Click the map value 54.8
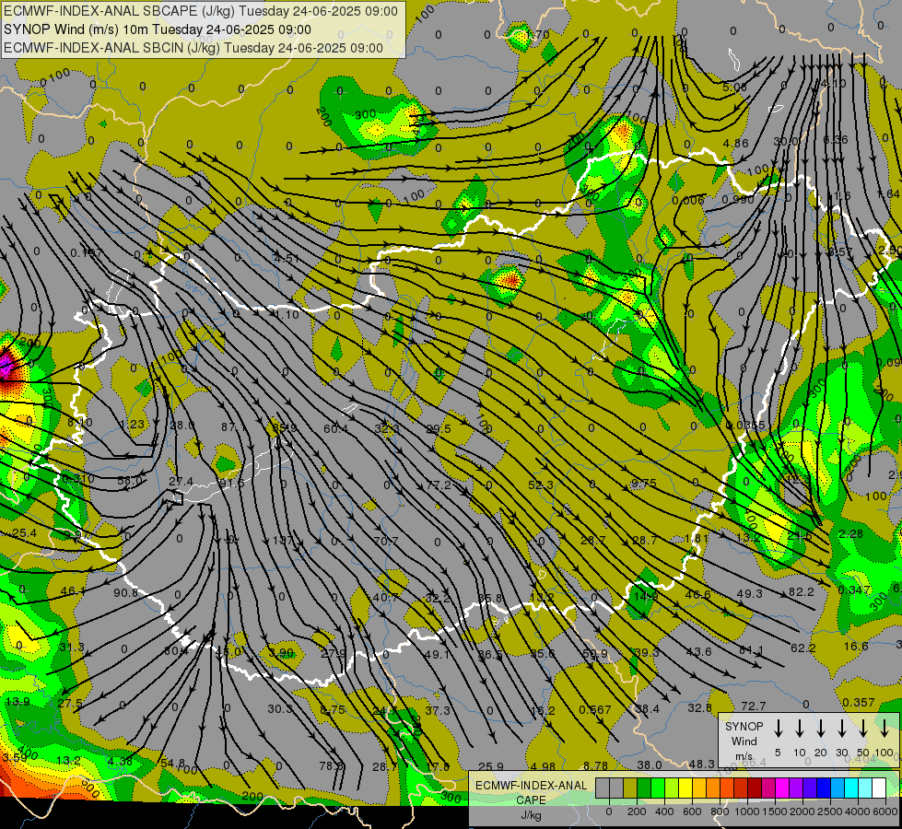Viewport: 902px width, 829px height. pos(172,764)
